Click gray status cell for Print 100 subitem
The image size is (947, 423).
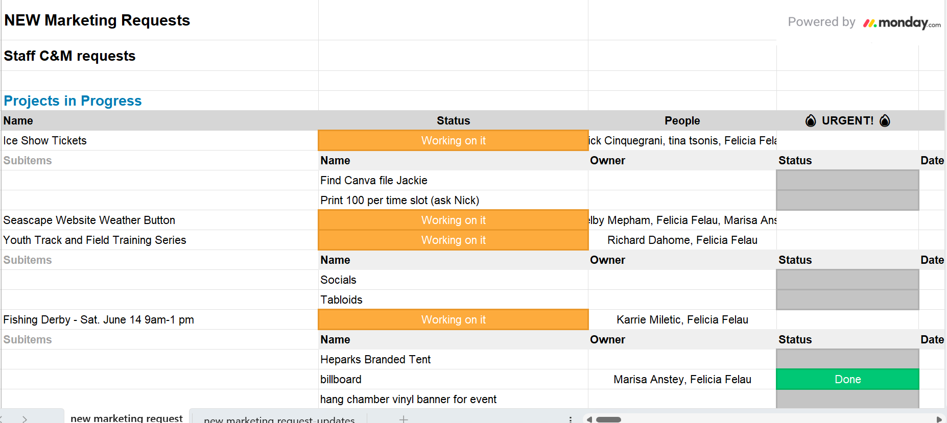click(847, 200)
